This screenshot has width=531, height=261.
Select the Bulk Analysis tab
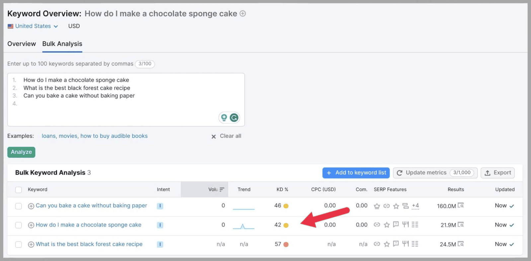point(62,44)
